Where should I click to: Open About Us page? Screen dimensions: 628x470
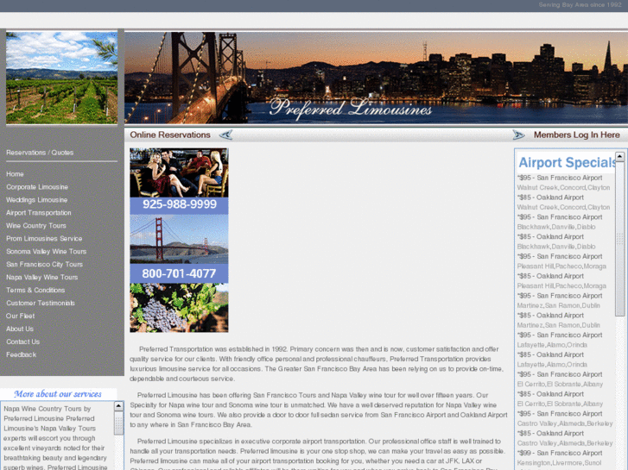pos(20,329)
